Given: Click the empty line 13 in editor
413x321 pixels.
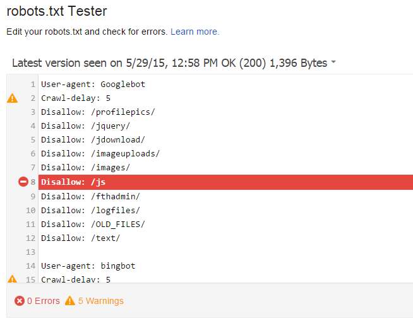Looking at the screenshot, I should coord(225,252).
